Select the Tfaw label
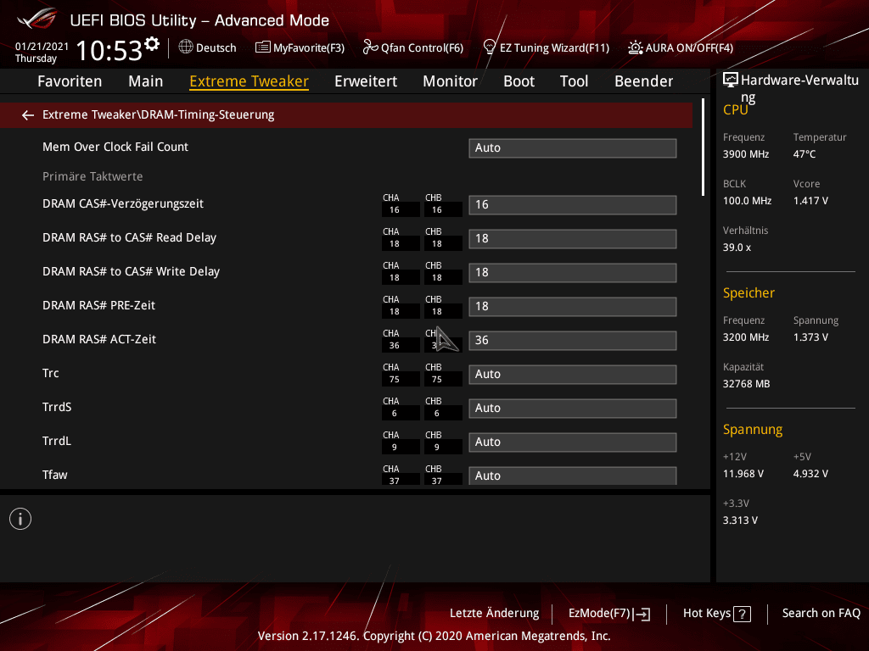Image resolution: width=869 pixels, height=651 pixels. pos(55,475)
